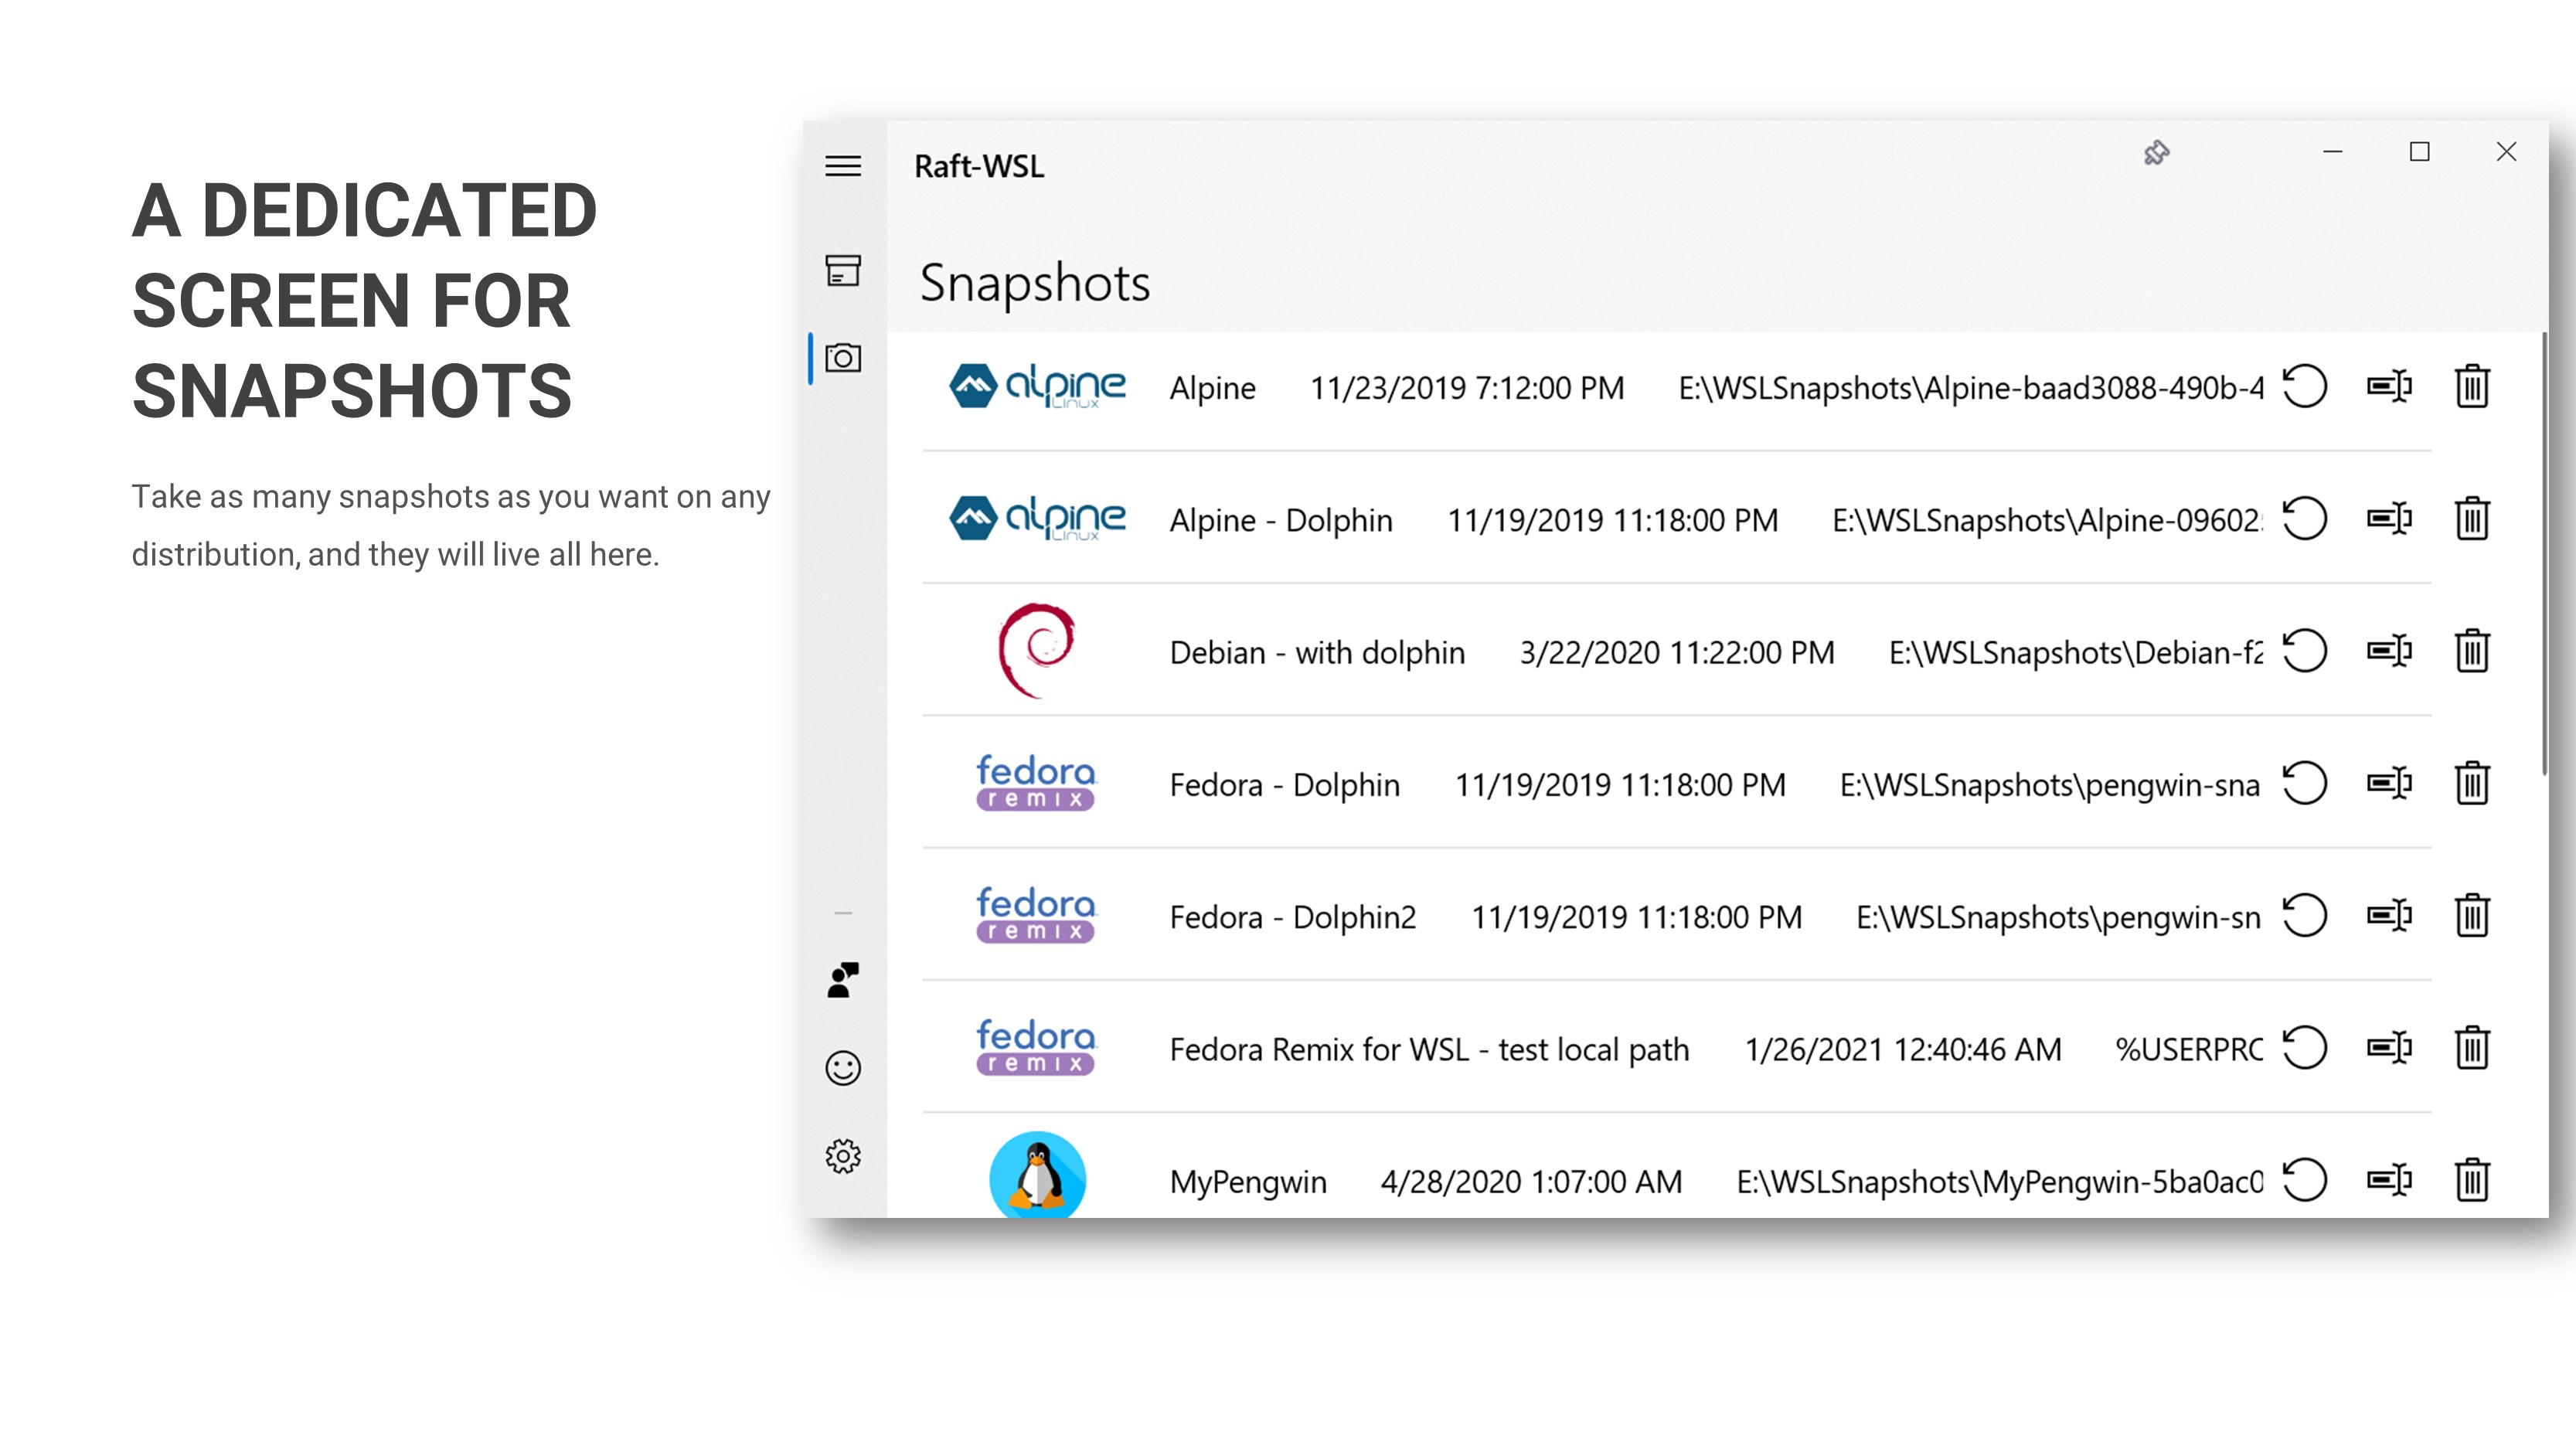This screenshot has height=1449, width=2576.
Task: Click the snapshots list vertical scrollbar
Action: pos(2543,555)
